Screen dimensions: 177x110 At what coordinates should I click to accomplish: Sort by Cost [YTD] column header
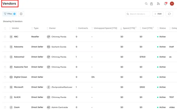coord(146,28)
